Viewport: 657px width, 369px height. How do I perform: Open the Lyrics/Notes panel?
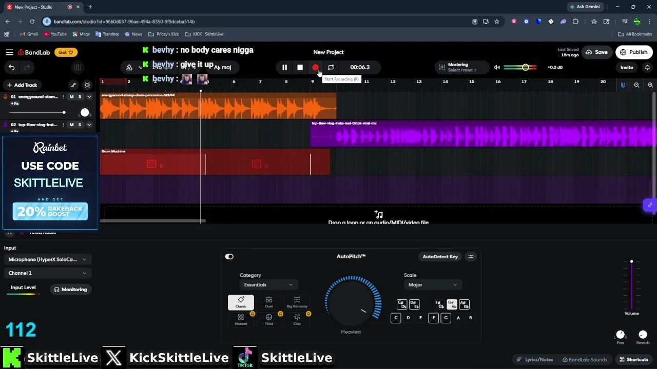pos(535,360)
